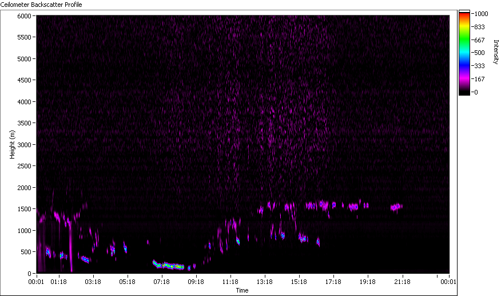
Task: Click the cloud echo at 1500 m near 21:18
Action: click(396, 207)
